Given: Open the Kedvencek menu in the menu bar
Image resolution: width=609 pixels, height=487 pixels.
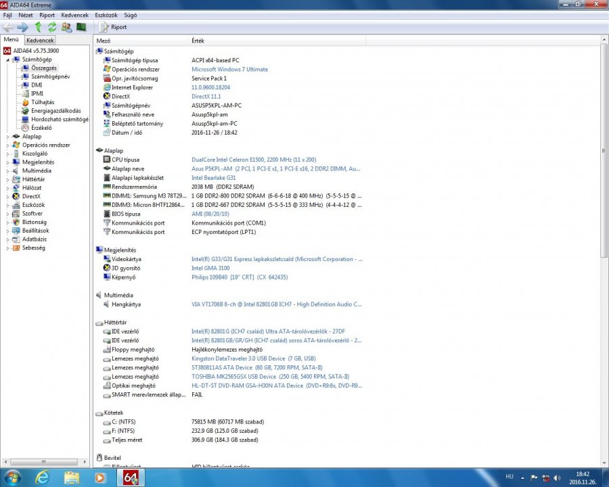Looking at the screenshot, I should coord(74,15).
